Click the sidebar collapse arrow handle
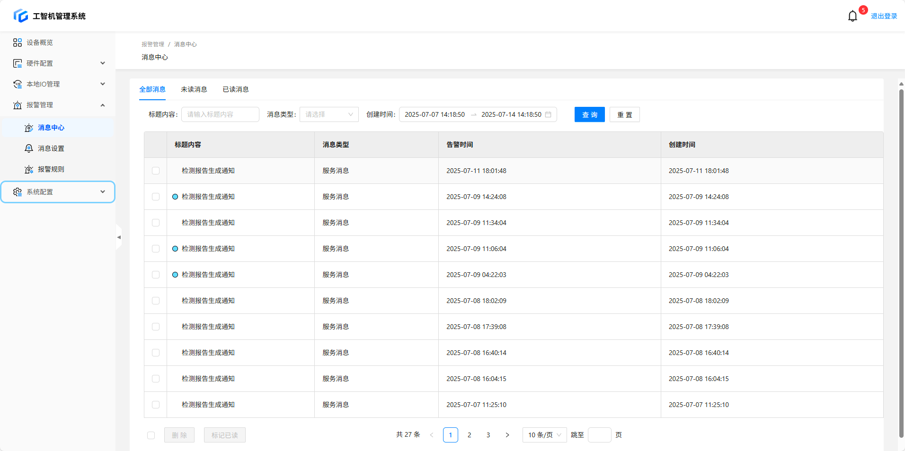The width and height of the screenshot is (905, 451). pos(119,237)
